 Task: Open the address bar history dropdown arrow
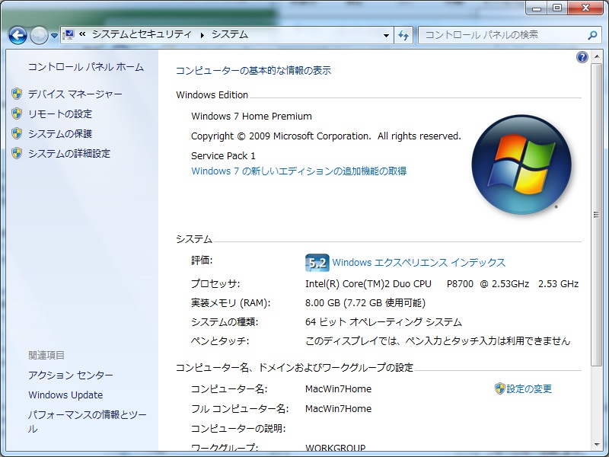click(x=386, y=35)
